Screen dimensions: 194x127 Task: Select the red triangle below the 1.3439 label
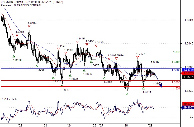pos(87,45)
